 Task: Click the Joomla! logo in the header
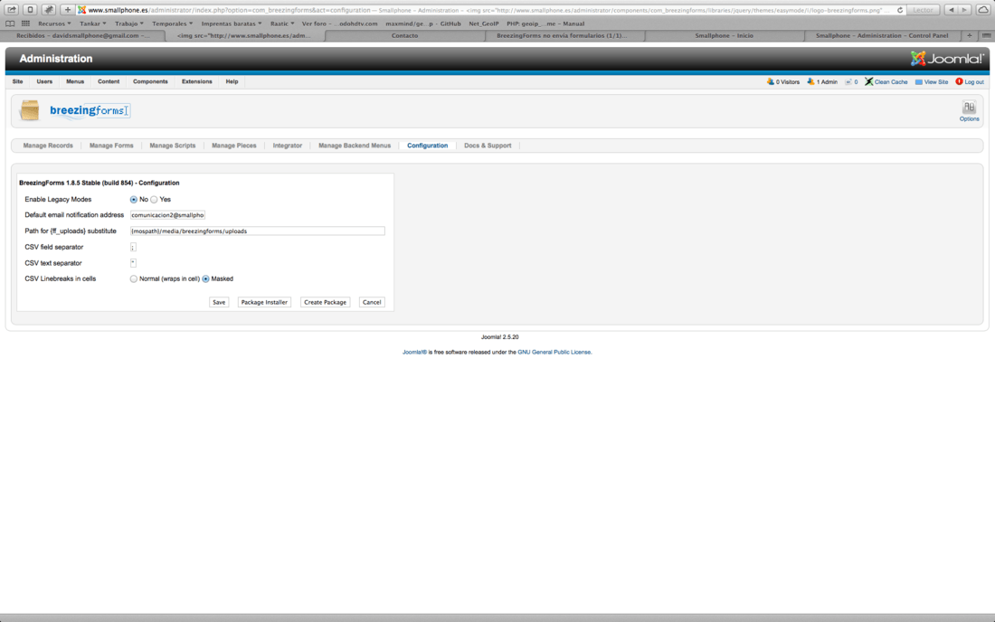pos(947,59)
